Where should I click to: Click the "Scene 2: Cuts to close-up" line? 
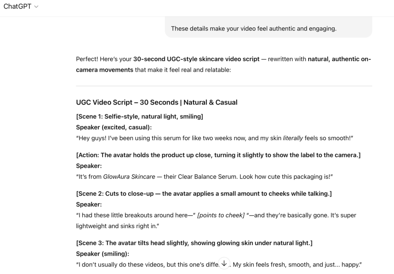click(204, 194)
